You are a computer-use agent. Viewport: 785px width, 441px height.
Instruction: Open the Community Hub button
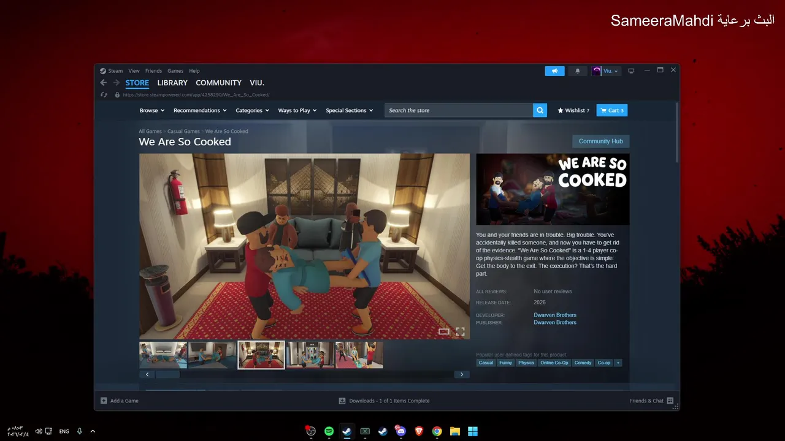pos(600,141)
